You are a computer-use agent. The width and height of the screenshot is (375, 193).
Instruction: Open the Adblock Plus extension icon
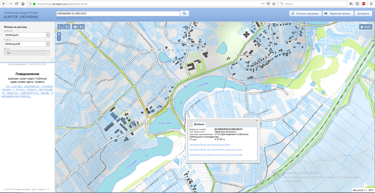[x=364, y=4]
